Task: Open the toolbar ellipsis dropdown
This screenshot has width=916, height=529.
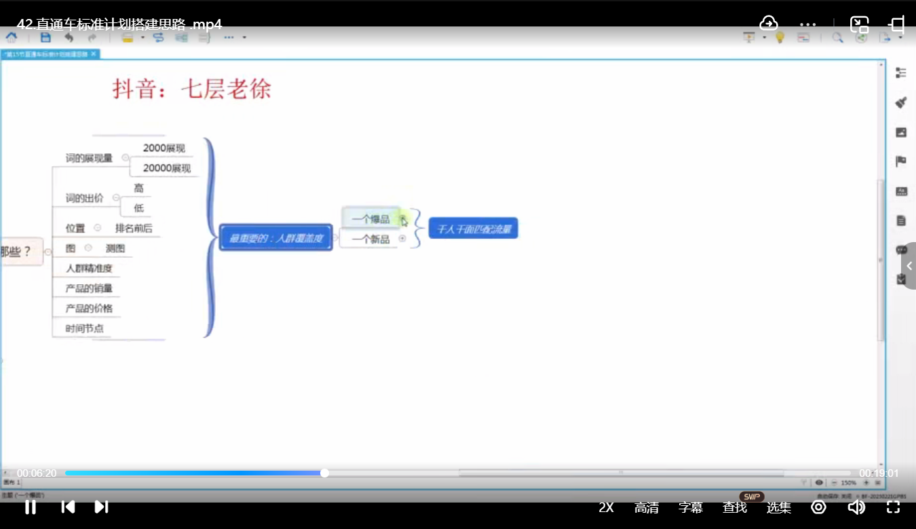Action: (x=229, y=37)
